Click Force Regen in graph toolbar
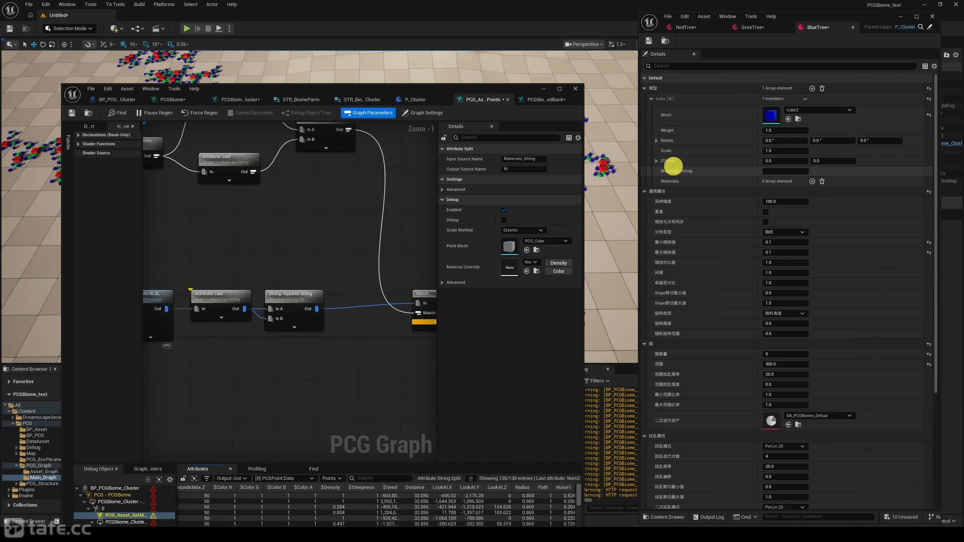Screen dimensions: 964x542 tap(200, 113)
